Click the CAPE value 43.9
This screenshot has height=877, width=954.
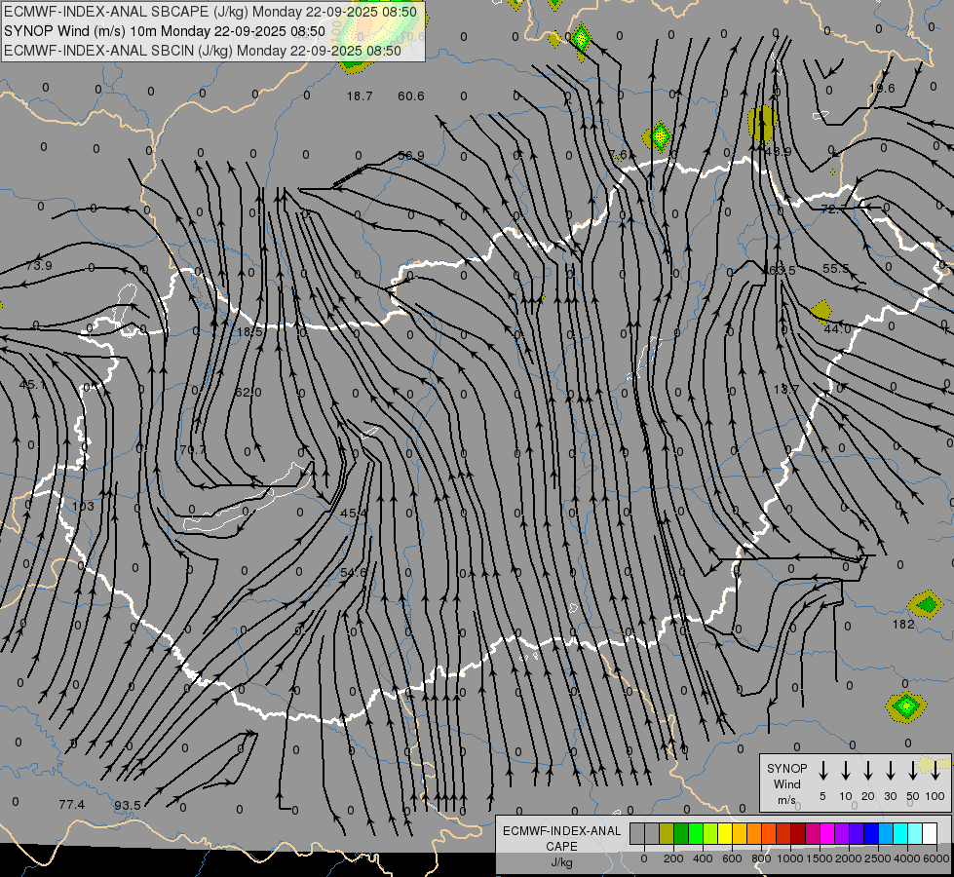click(778, 152)
